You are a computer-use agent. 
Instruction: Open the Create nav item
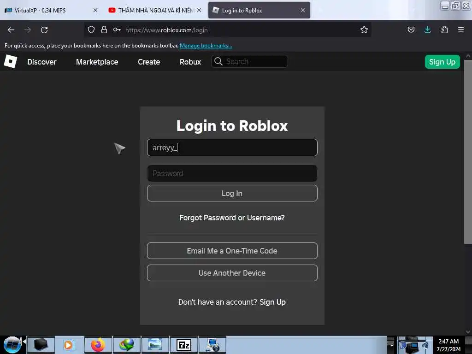tap(149, 62)
